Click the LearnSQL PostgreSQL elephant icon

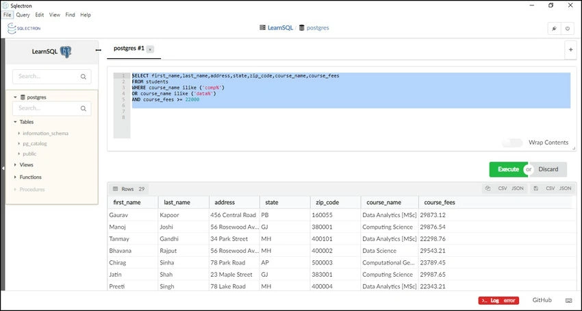(66, 51)
